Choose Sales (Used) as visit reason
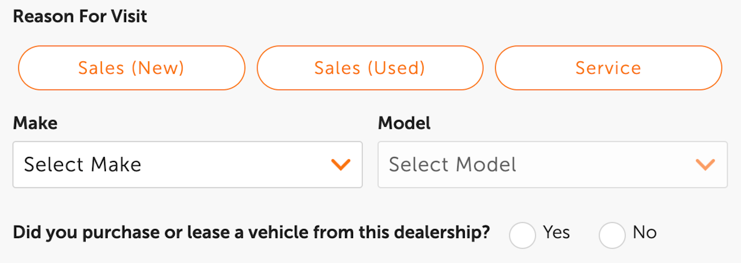 tap(369, 68)
